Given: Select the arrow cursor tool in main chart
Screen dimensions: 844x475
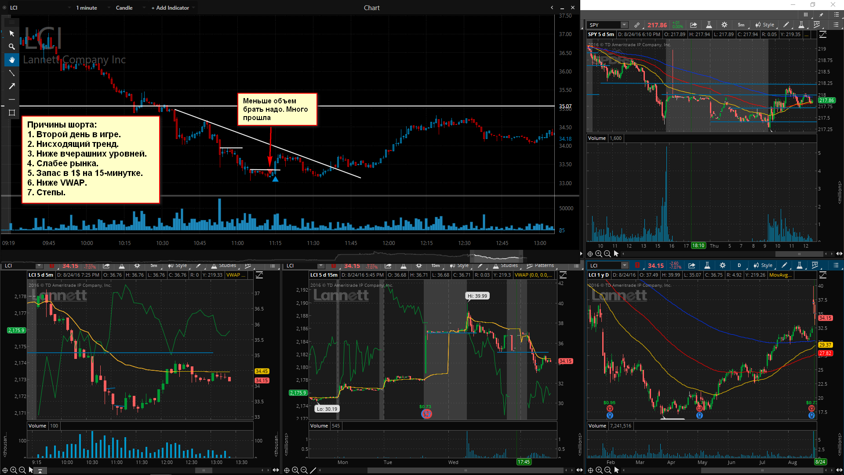Looking at the screenshot, I should point(12,33).
